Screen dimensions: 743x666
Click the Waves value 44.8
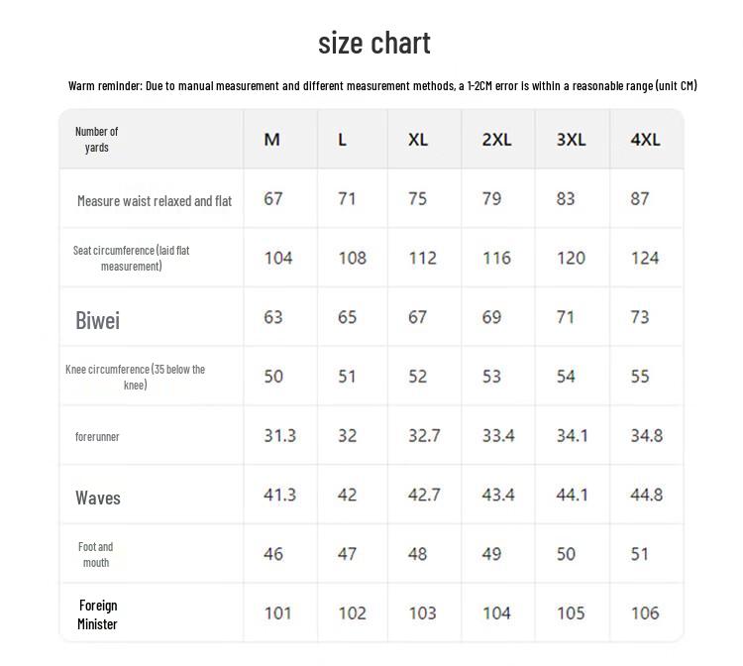(646, 495)
